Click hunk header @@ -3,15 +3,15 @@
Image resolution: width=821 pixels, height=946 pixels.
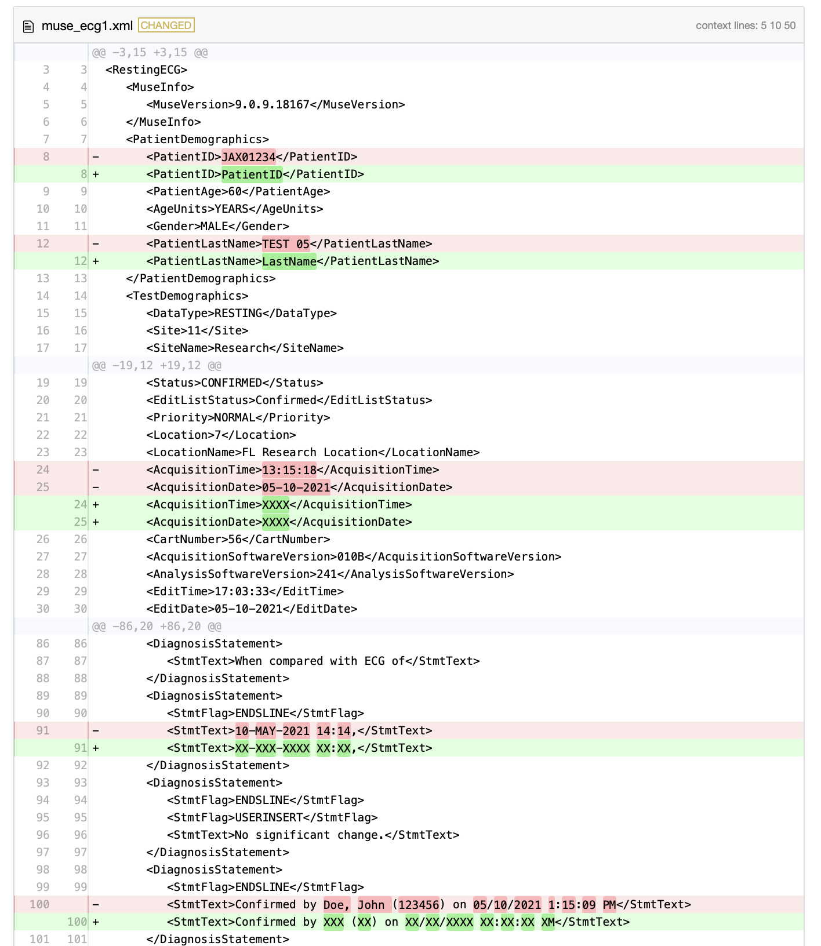click(x=150, y=52)
